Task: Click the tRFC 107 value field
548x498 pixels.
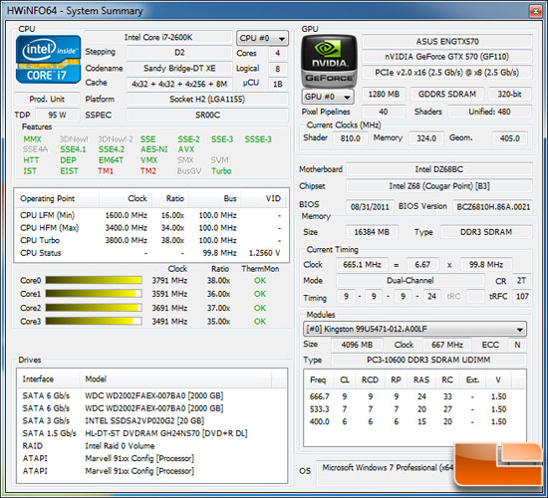Action: pos(522,297)
